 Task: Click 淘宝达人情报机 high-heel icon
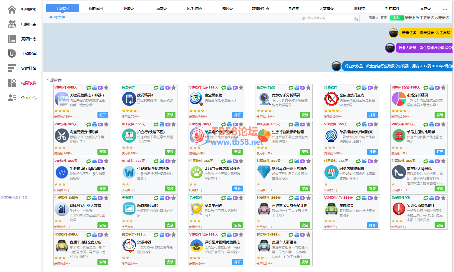click(x=399, y=172)
